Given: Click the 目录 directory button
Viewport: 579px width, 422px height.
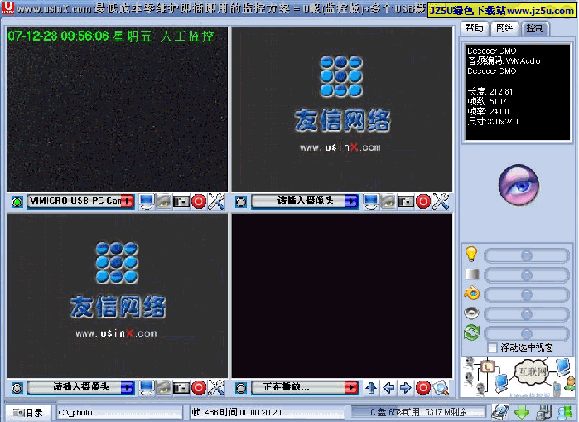Looking at the screenshot, I should point(28,412).
